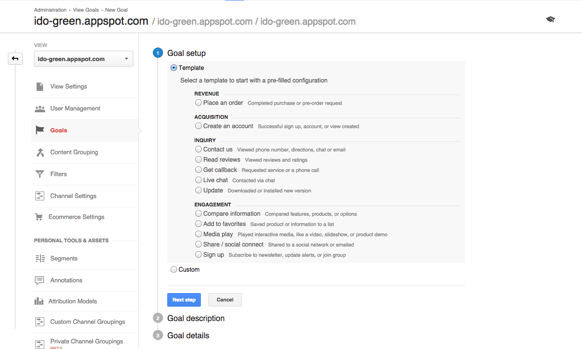Expand the Goal details step
582x349 pixels.
point(188,335)
